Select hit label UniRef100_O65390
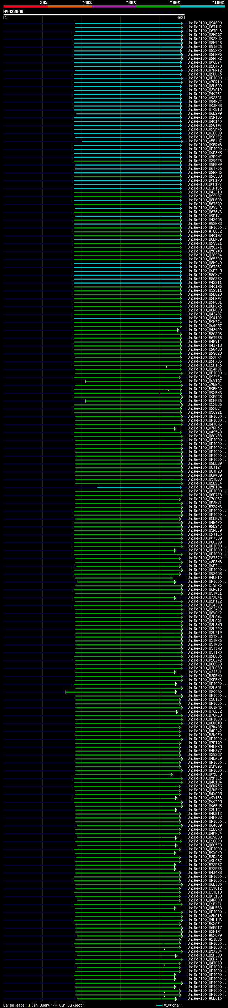The image size is (228, 1008). coord(204,259)
